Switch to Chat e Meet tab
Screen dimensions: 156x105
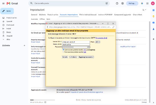[x=137, y=15]
